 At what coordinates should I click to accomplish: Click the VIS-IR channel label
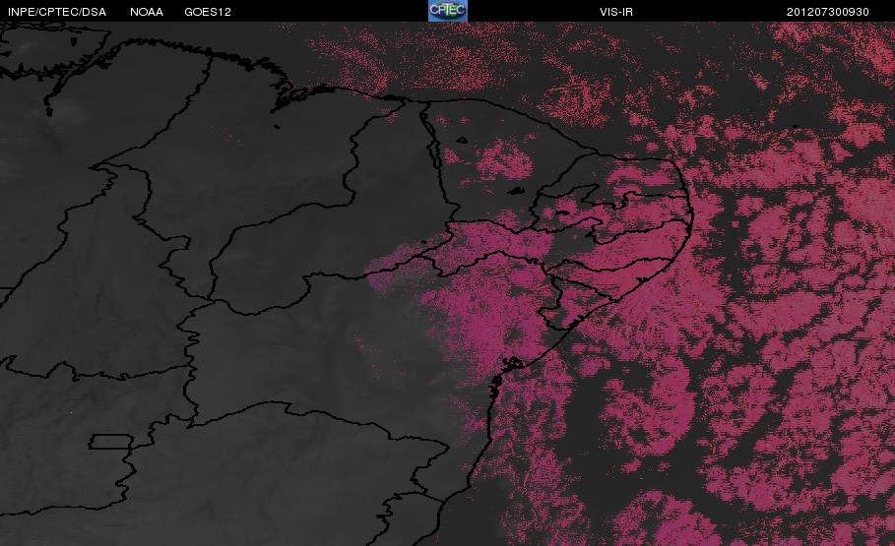pos(616,12)
